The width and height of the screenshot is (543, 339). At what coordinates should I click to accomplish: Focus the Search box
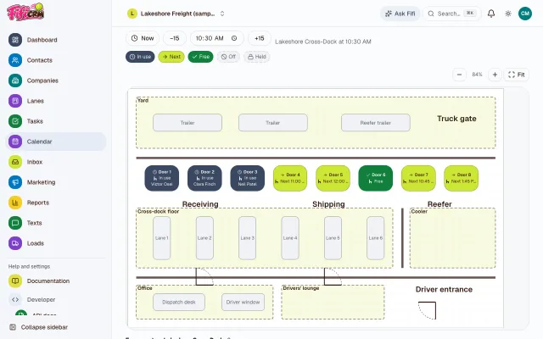pos(452,14)
